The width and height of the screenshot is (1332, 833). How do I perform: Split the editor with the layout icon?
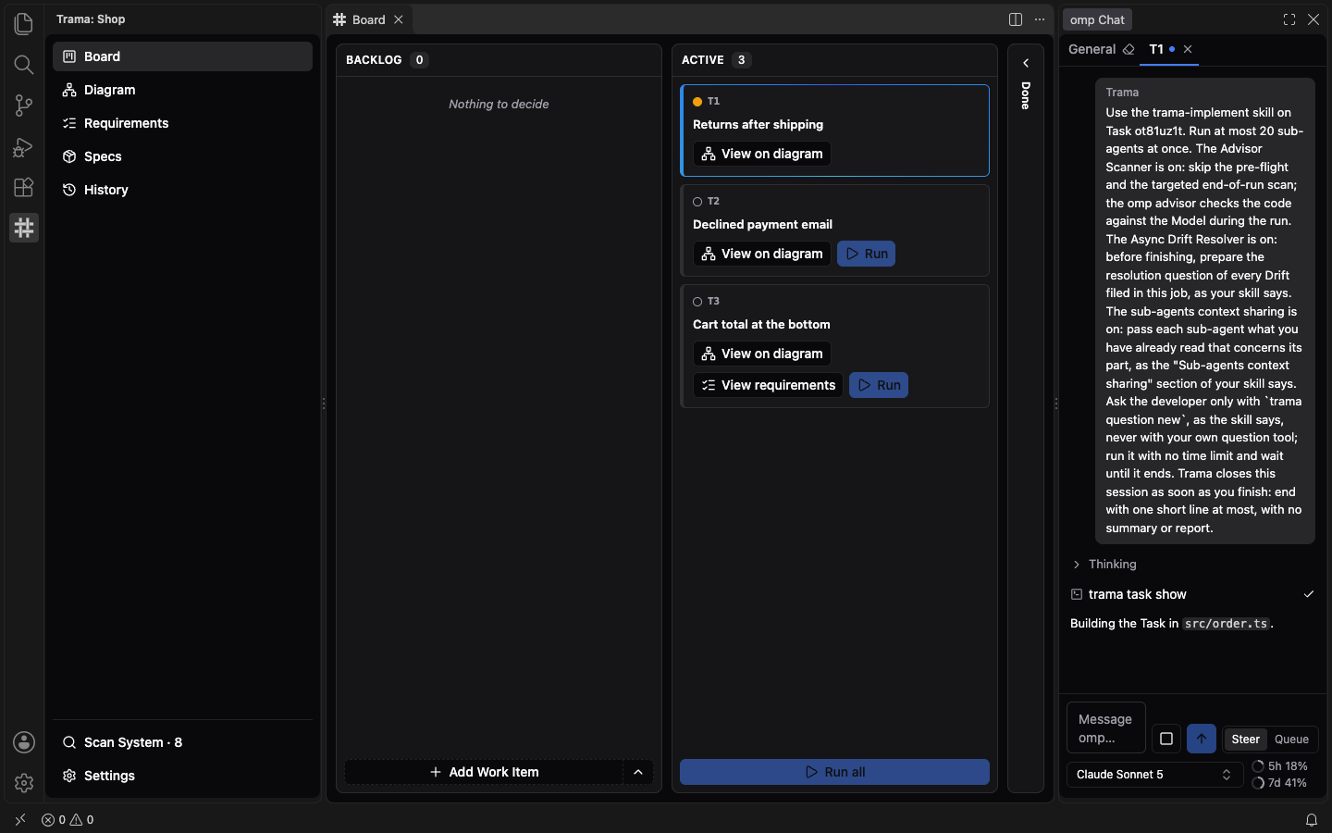[x=1016, y=19]
